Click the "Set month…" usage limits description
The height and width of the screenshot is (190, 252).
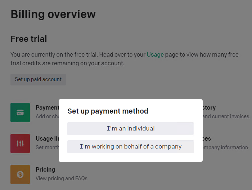[47, 147]
